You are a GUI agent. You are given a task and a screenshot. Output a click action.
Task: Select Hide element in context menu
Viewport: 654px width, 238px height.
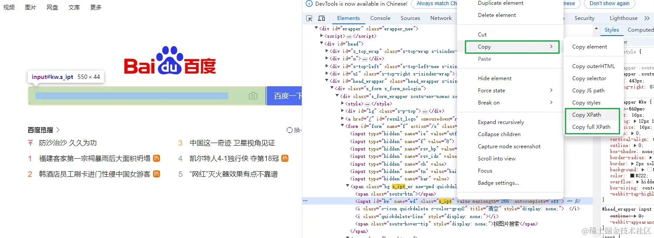[510, 78]
